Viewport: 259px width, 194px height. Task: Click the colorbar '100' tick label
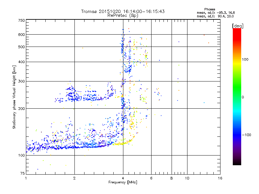coord(245,59)
